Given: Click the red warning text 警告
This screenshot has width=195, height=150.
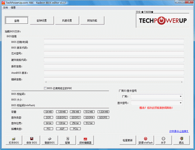Looking at the screenshot, I should click(x=156, y=108).
